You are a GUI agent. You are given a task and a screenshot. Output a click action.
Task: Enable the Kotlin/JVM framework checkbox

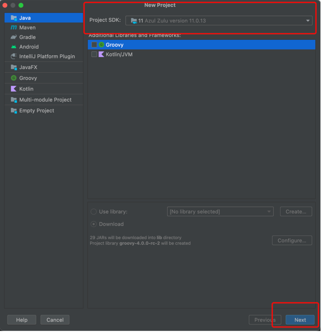95,55
